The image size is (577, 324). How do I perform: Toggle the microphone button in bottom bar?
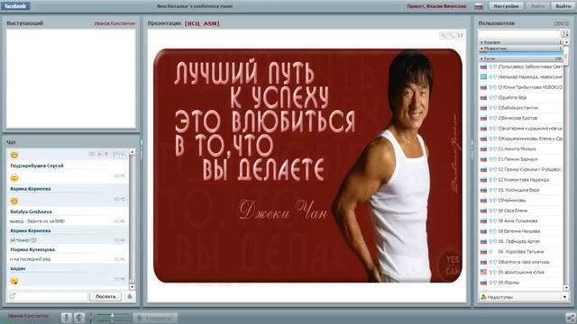67,318
